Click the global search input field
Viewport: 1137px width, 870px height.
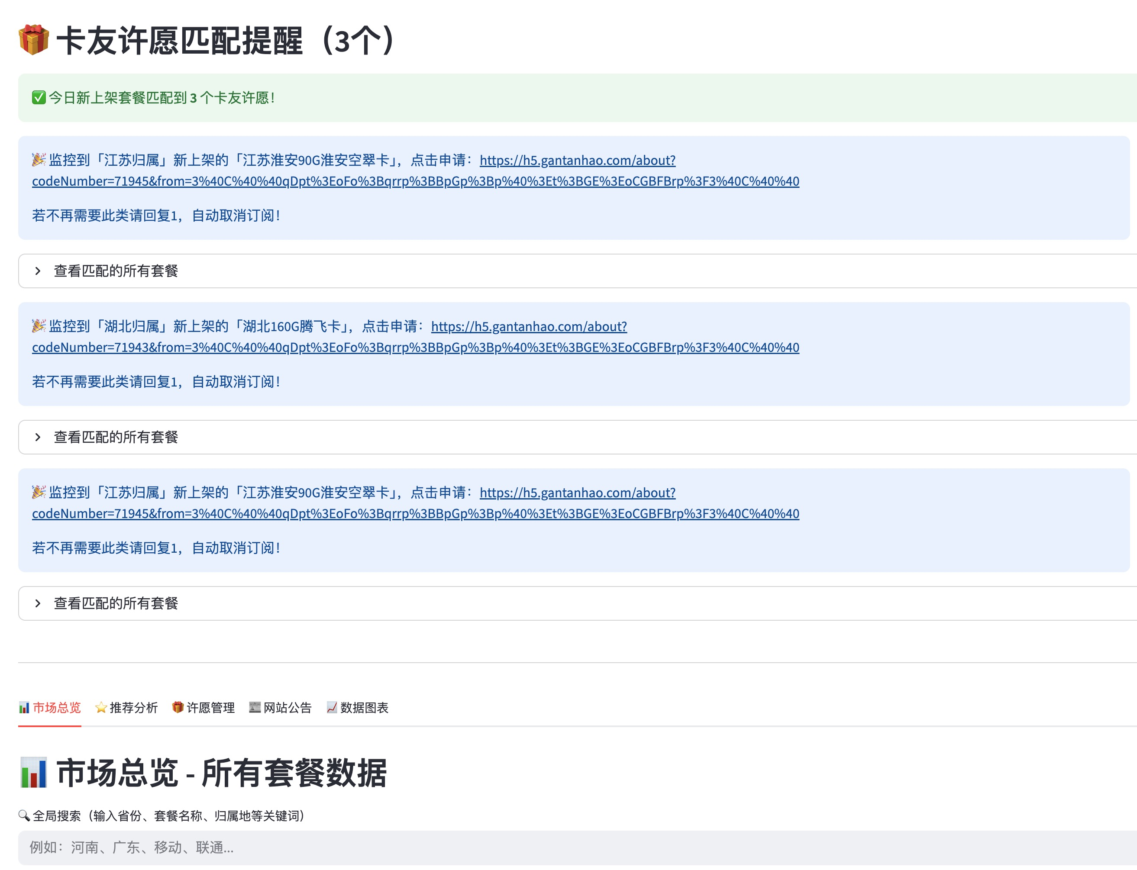coord(570,847)
